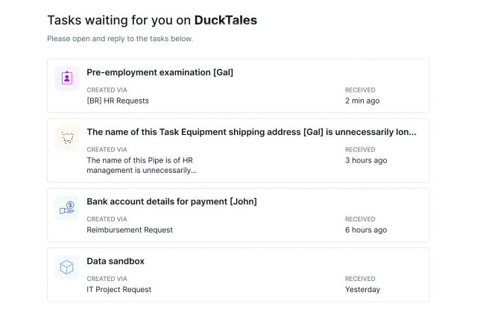Screen dimensions: 477x313
Task: Click the dotted cup pipe icon
Action: click(67, 137)
